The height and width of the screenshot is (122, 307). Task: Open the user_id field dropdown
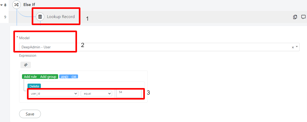tap(53, 94)
